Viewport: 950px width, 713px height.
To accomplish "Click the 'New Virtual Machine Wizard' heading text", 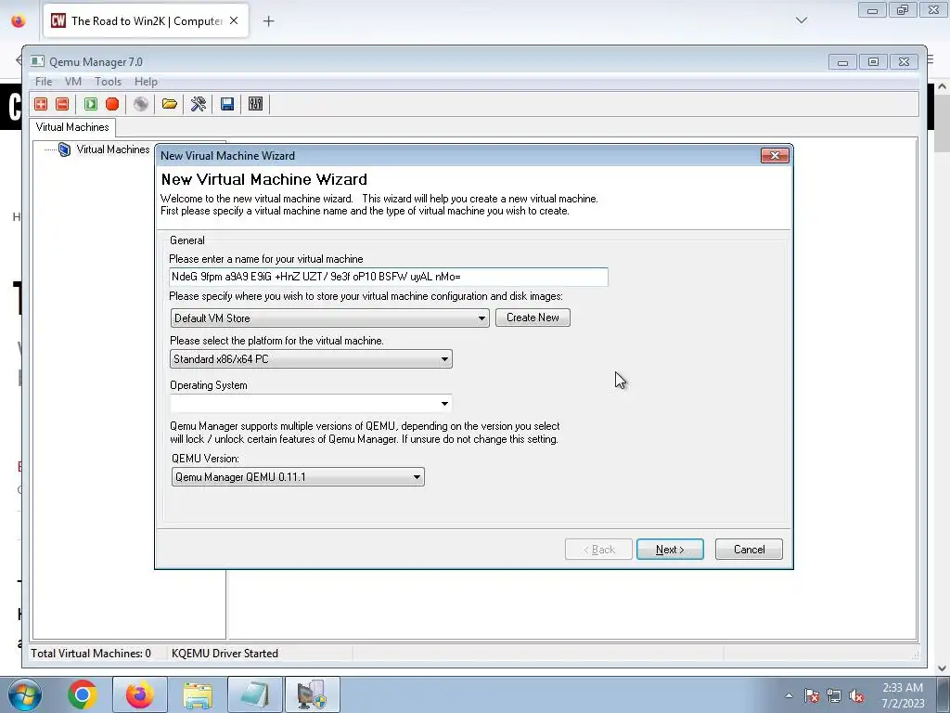I will (264, 179).
